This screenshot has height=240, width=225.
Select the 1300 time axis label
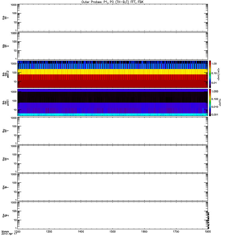point(49,231)
